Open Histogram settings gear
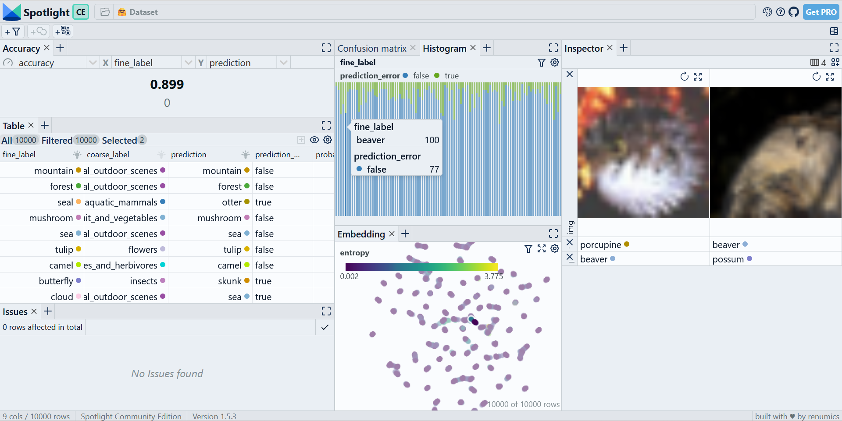This screenshot has height=421, width=842. (555, 63)
